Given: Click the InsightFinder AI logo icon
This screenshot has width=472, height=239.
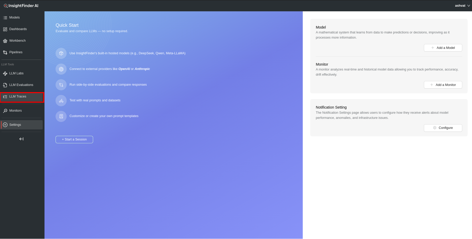Looking at the screenshot, I should [6, 6].
